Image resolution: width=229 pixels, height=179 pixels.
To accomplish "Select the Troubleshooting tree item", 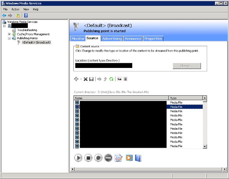I will coord(27,30).
